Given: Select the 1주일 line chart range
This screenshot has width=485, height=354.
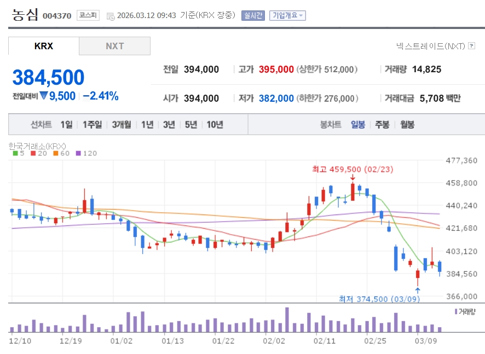Looking at the screenshot, I should pyautogui.click(x=92, y=125).
